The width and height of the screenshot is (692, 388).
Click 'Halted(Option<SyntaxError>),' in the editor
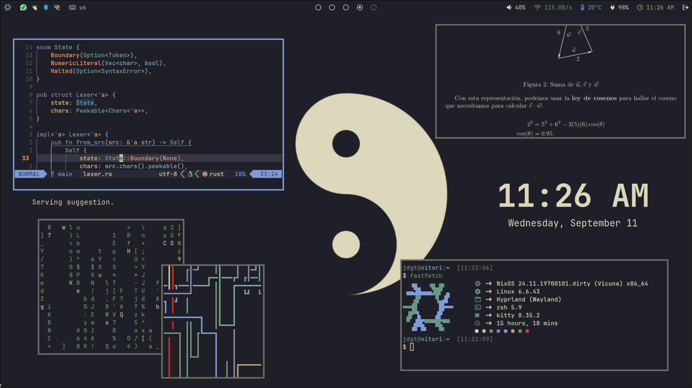pos(101,71)
